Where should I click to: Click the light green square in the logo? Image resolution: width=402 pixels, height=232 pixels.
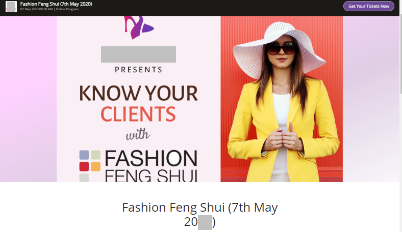click(x=95, y=155)
